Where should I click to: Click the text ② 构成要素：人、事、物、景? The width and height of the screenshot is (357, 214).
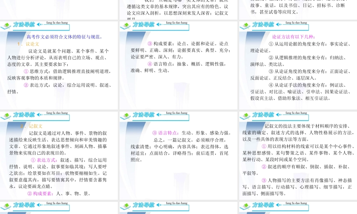[x=59, y=194]
